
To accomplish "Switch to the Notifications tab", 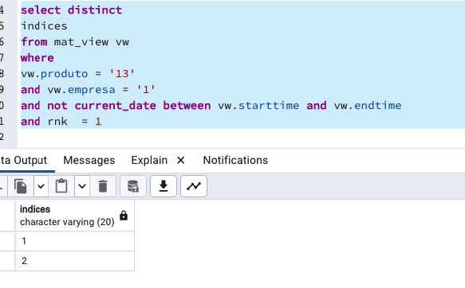I will point(235,160).
